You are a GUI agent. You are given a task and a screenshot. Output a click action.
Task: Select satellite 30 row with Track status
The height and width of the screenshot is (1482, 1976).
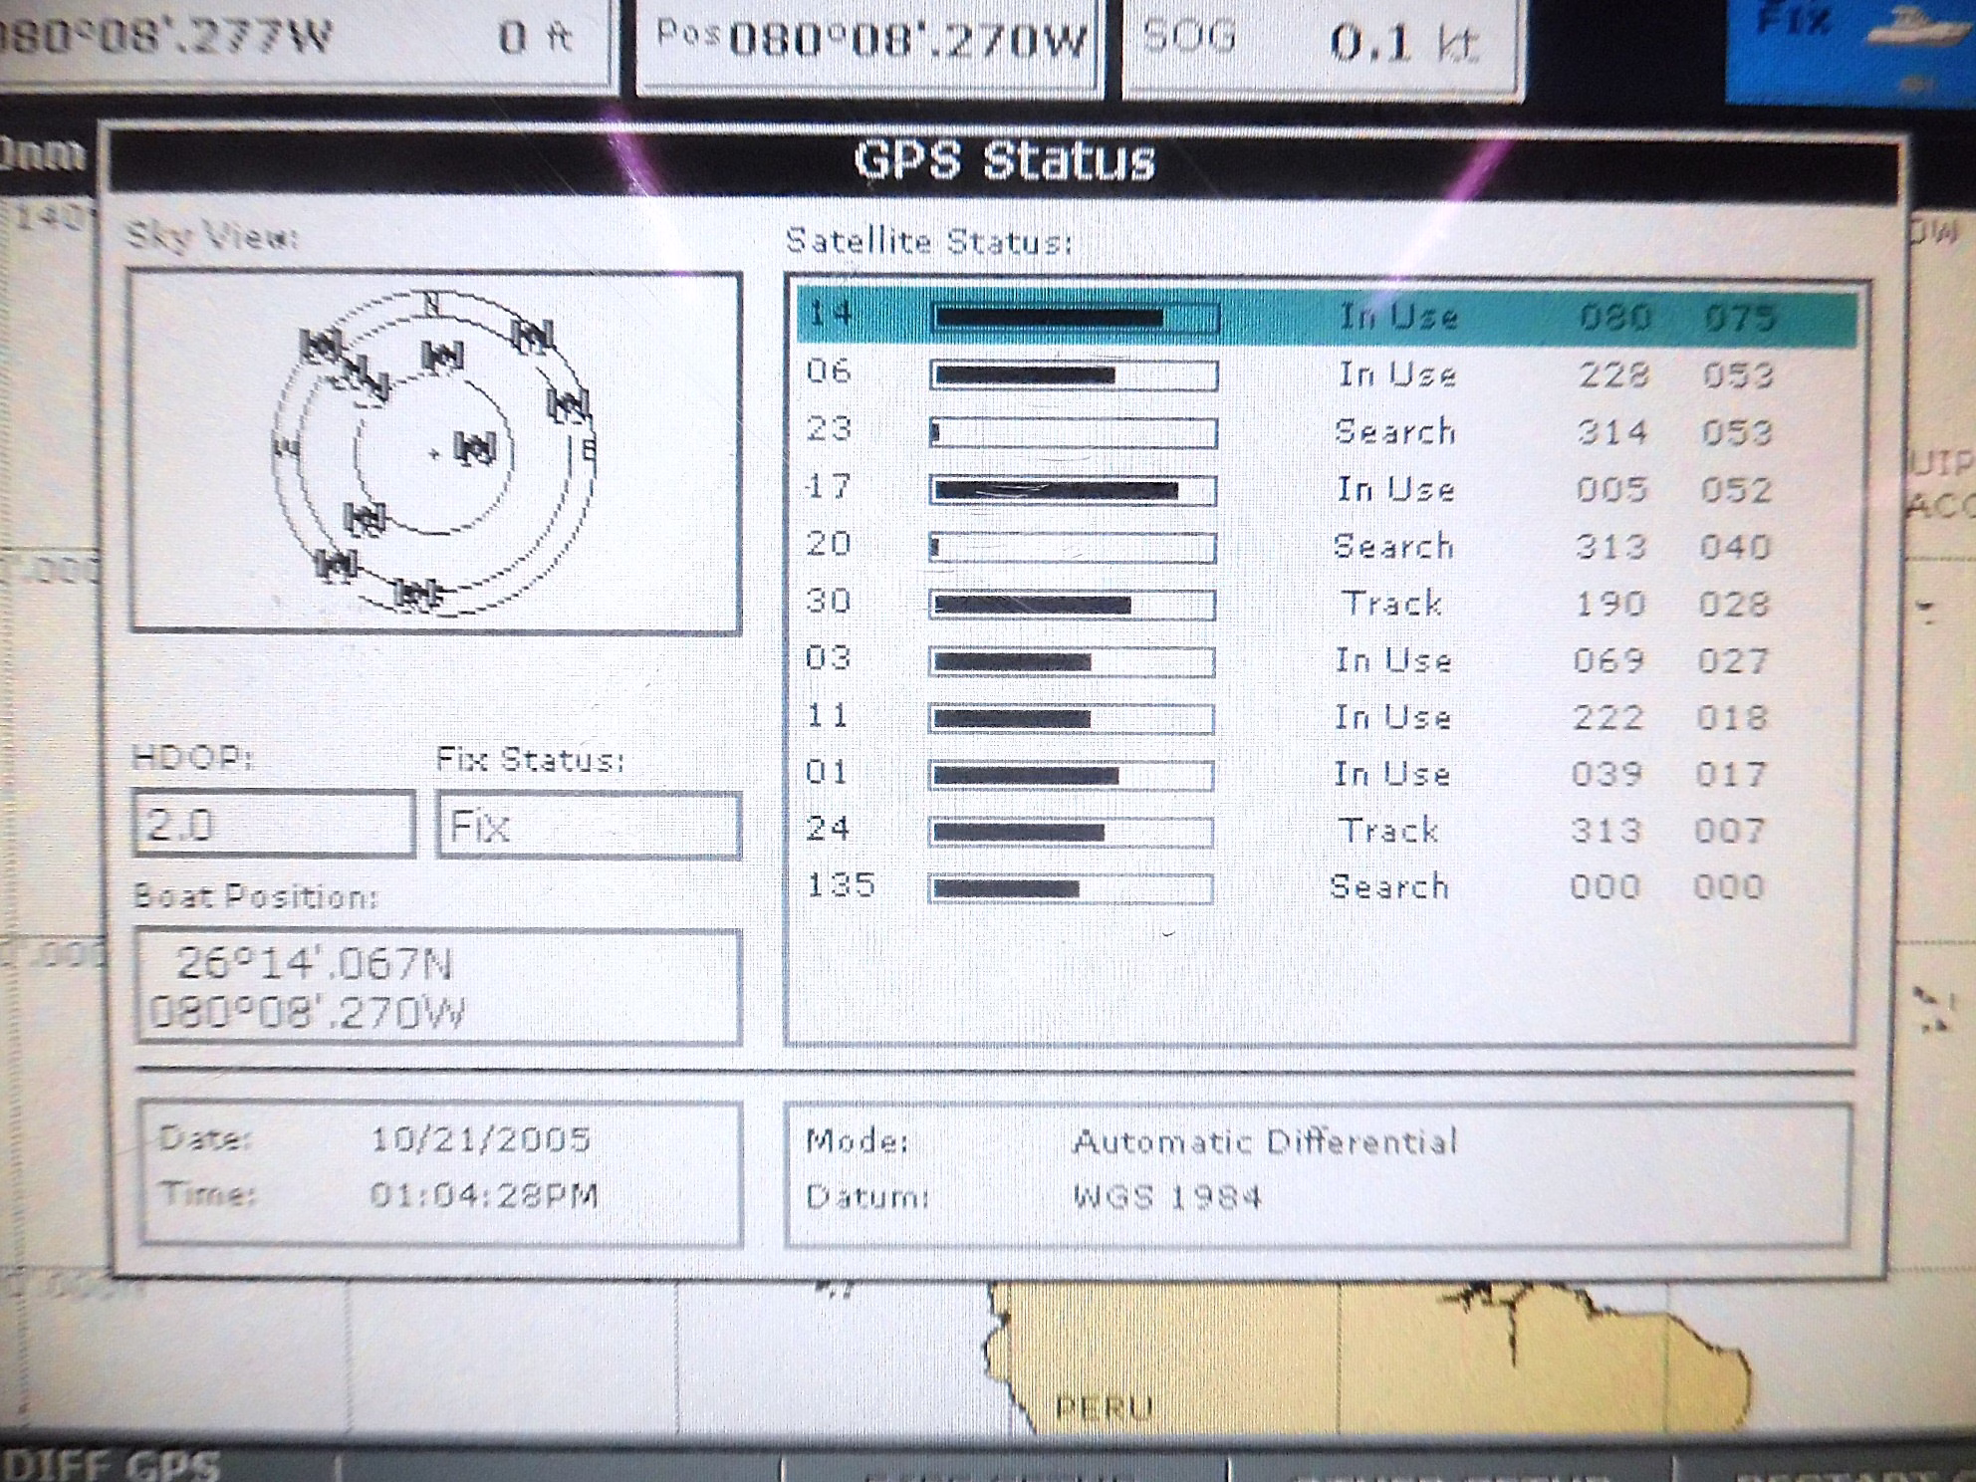click(x=1327, y=604)
